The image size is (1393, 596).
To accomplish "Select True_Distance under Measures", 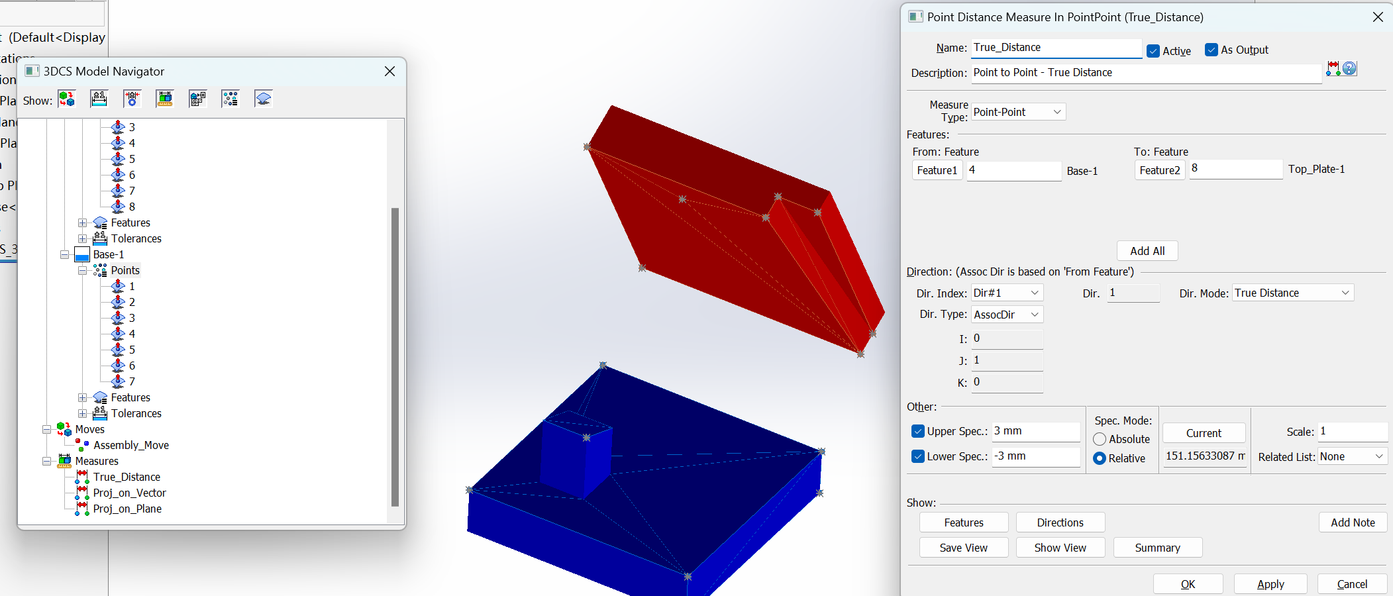I will 127,476.
